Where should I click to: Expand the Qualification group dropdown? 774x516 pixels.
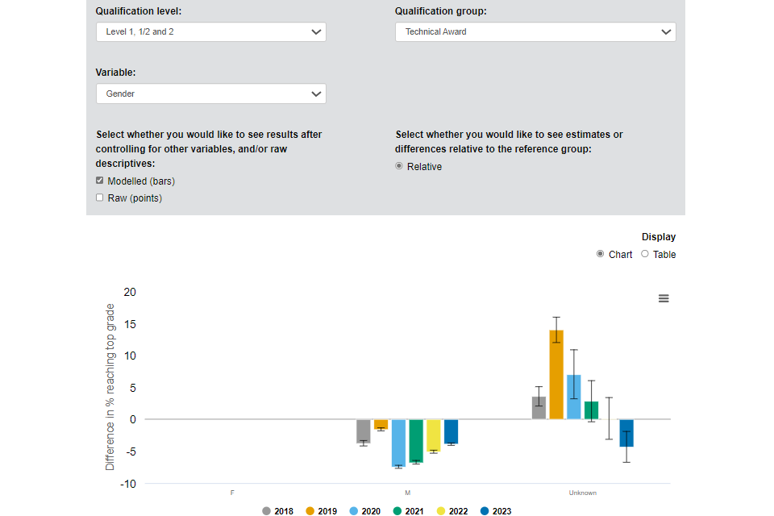pos(535,31)
